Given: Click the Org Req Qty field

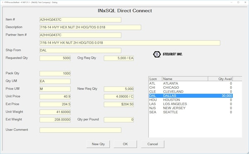Looking at the screenshot, I should pos(119,58).
